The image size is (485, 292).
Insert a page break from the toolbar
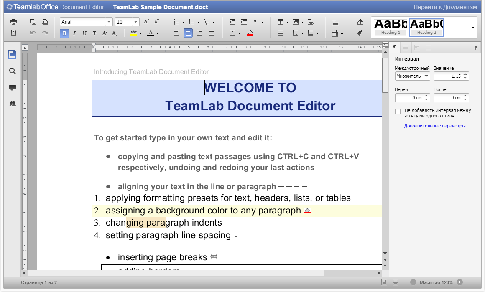(x=280, y=33)
